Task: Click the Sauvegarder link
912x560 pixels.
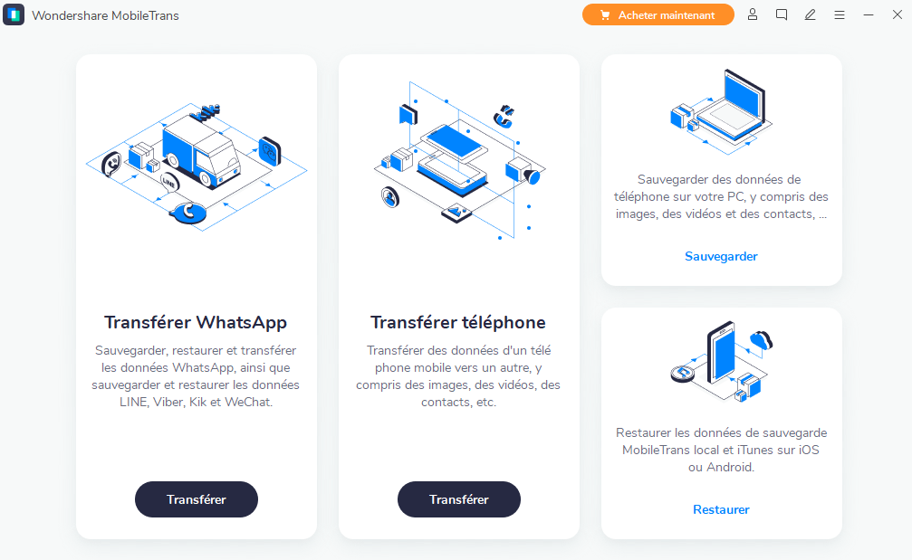Action: 721,256
